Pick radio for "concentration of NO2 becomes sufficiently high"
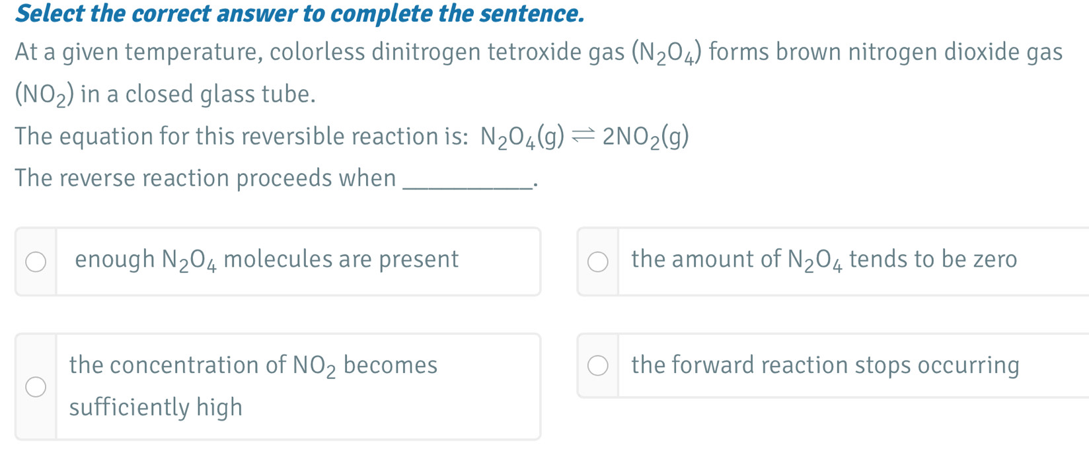The height and width of the screenshot is (451, 1089). 36,387
